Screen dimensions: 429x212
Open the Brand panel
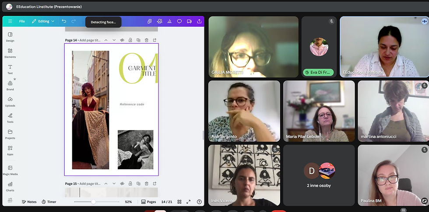(x=10, y=86)
